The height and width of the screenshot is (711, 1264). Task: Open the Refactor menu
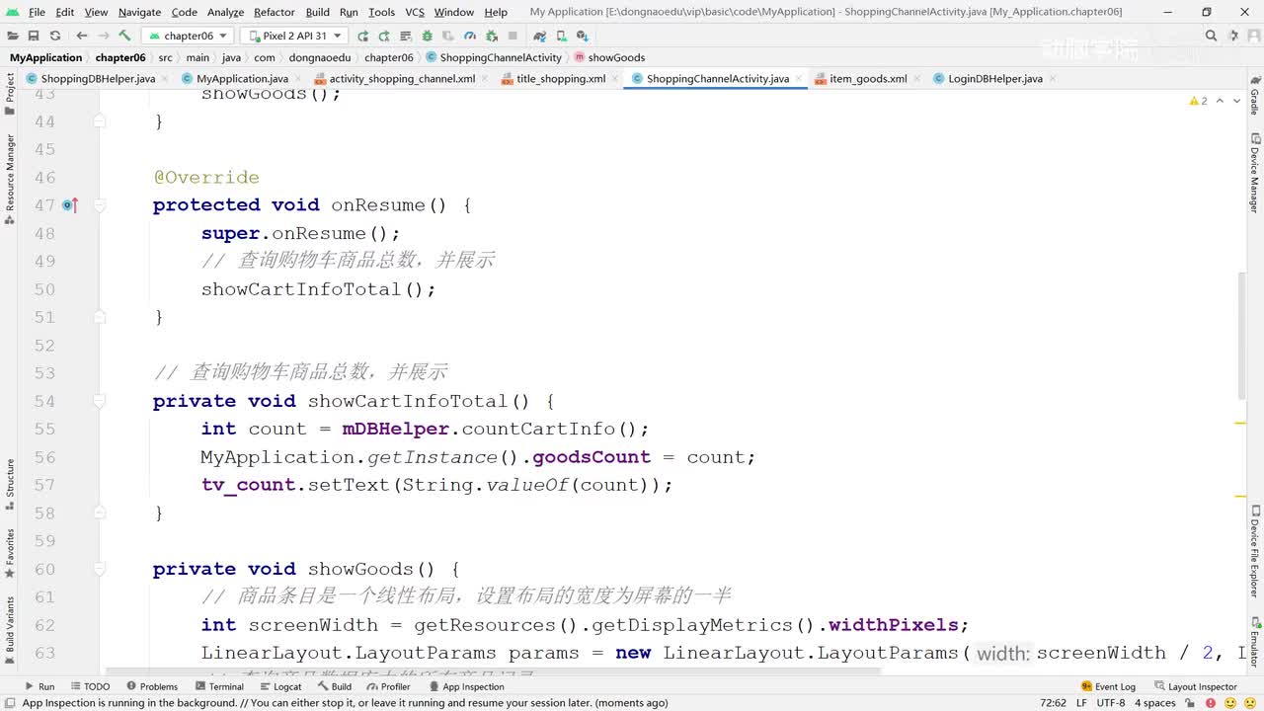click(x=275, y=12)
